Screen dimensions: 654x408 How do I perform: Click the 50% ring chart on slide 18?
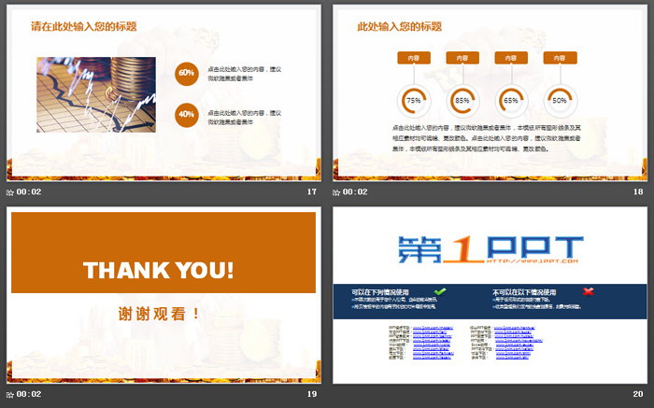tap(560, 101)
